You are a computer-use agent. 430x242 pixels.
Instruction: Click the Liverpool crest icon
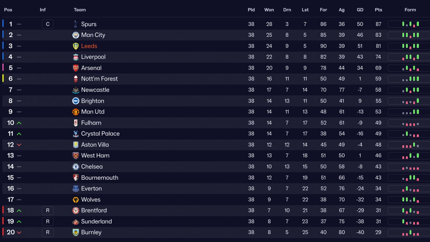(76, 57)
